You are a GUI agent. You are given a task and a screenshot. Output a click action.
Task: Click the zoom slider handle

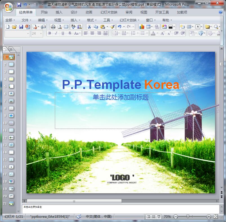(x=188, y=216)
